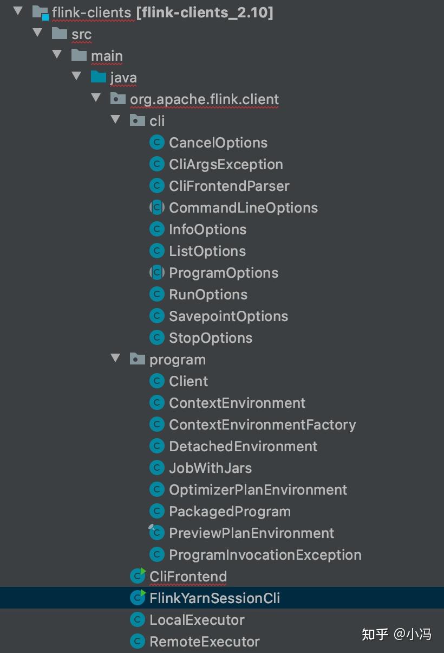The image size is (444, 653).
Task: Click the CliFrontend runnable class icon
Action: pyautogui.click(x=138, y=576)
